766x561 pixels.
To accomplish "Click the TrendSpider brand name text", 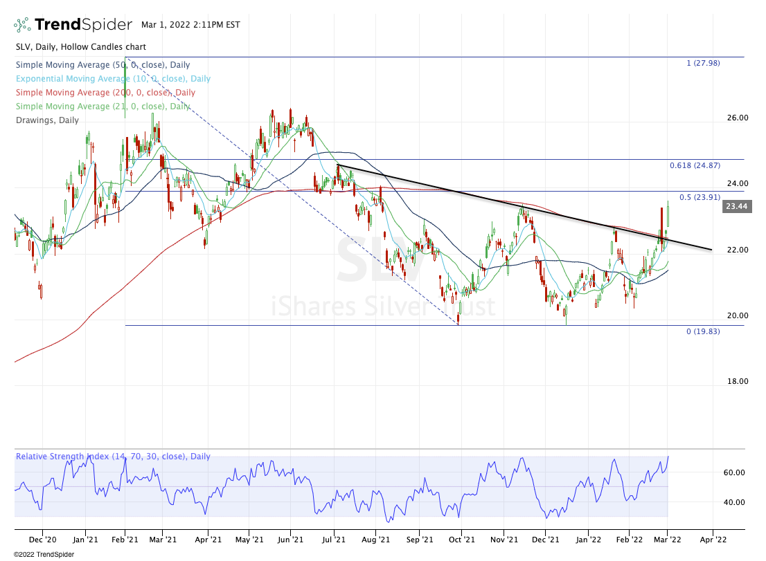I will pyautogui.click(x=84, y=24).
